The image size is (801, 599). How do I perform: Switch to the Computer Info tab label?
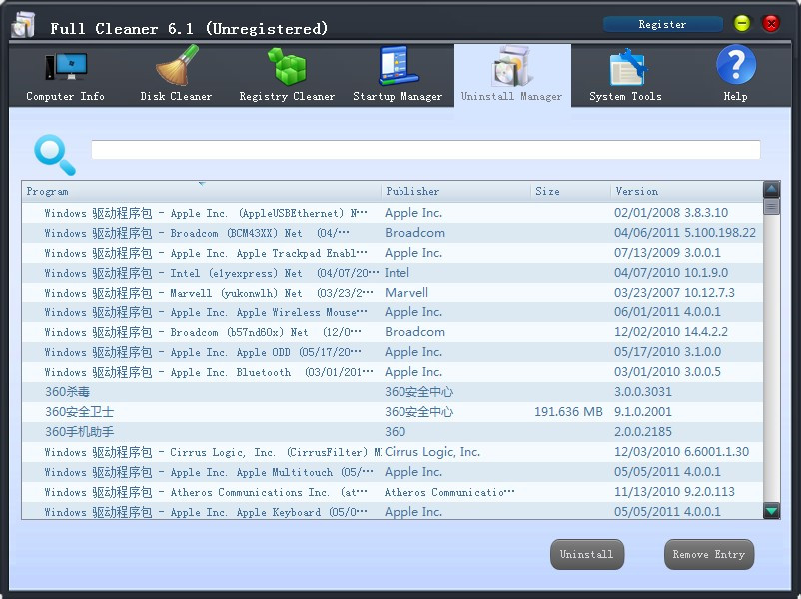[x=65, y=96]
